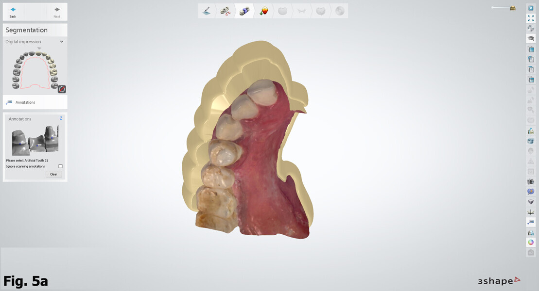
Task: Open the Annotations help question mark link
Action: [61, 118]
